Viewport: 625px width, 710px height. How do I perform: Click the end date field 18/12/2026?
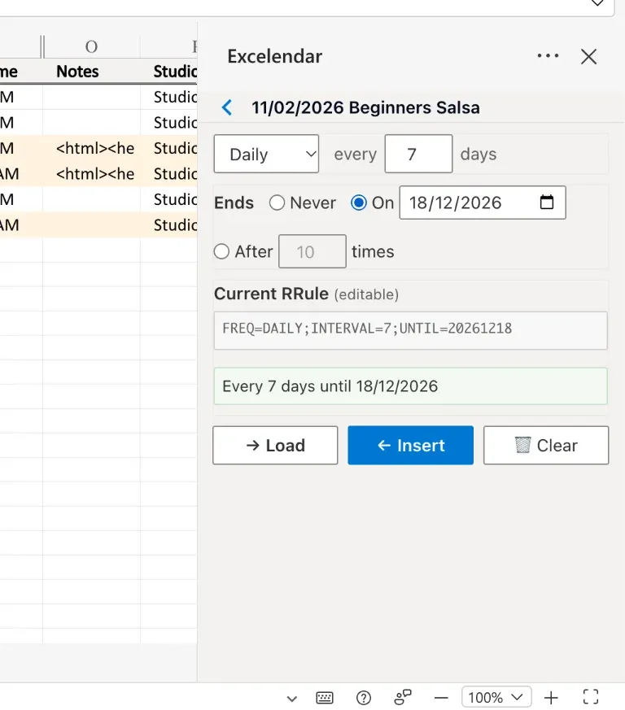[x=483, y=203]
